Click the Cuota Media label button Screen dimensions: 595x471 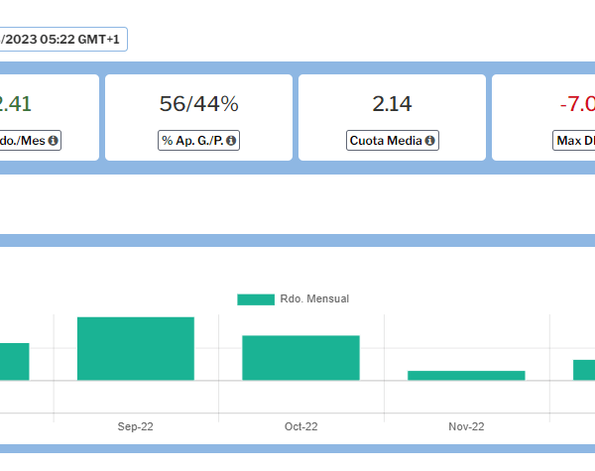tap(393, 141)
